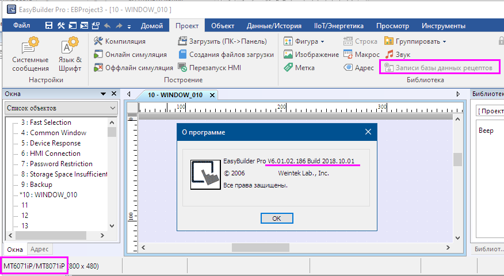
Task: Open the Фигура library dropdown
Action: [304, 41]
